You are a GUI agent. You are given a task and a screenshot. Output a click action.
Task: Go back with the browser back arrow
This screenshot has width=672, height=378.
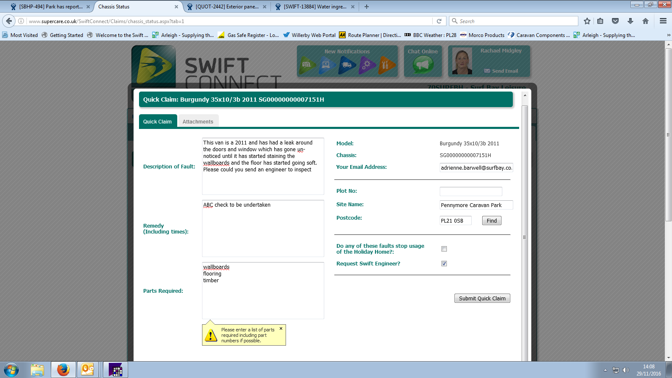9,21
